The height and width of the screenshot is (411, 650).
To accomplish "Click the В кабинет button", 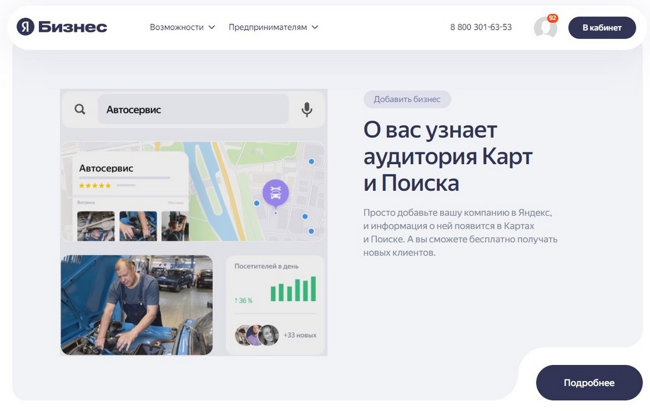I will click(602, 28).
